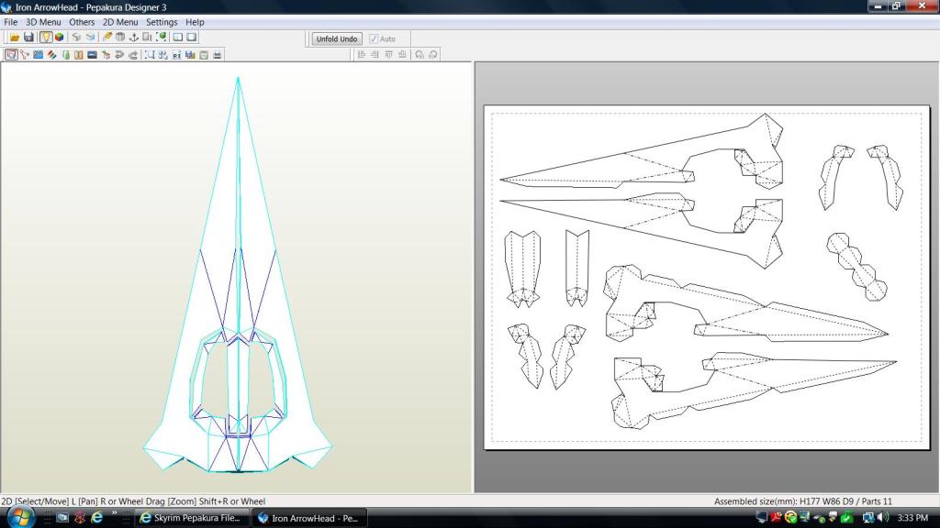The image size is (940, 528).
Task: Click the green box with arrow icon
Action: (x=106, y=54)
